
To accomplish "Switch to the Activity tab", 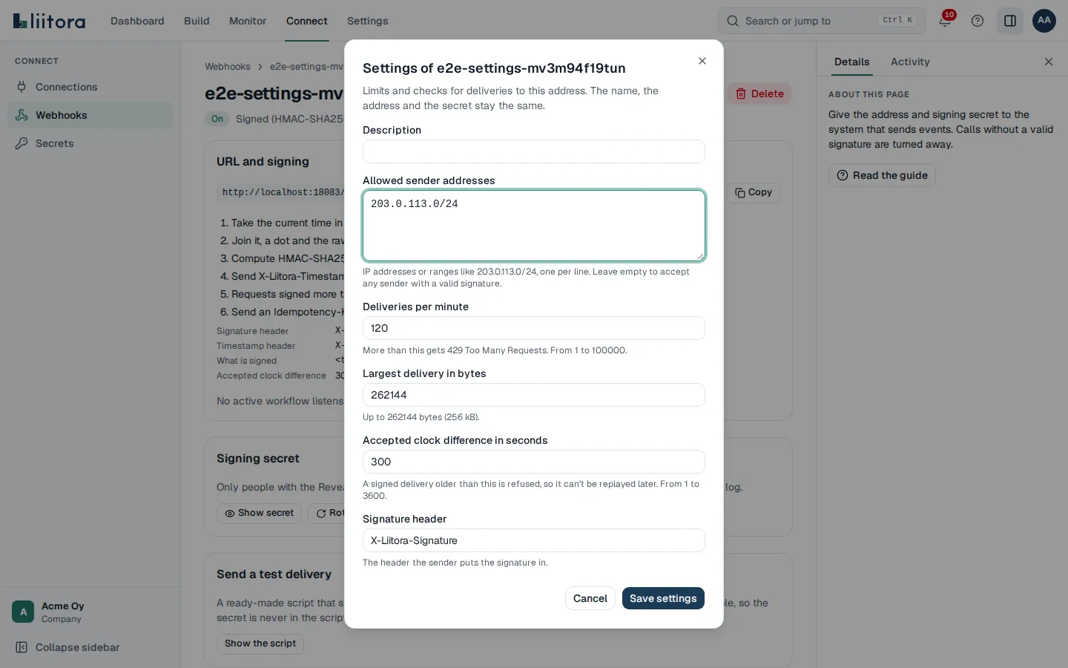I will click(x=910, y=62).
